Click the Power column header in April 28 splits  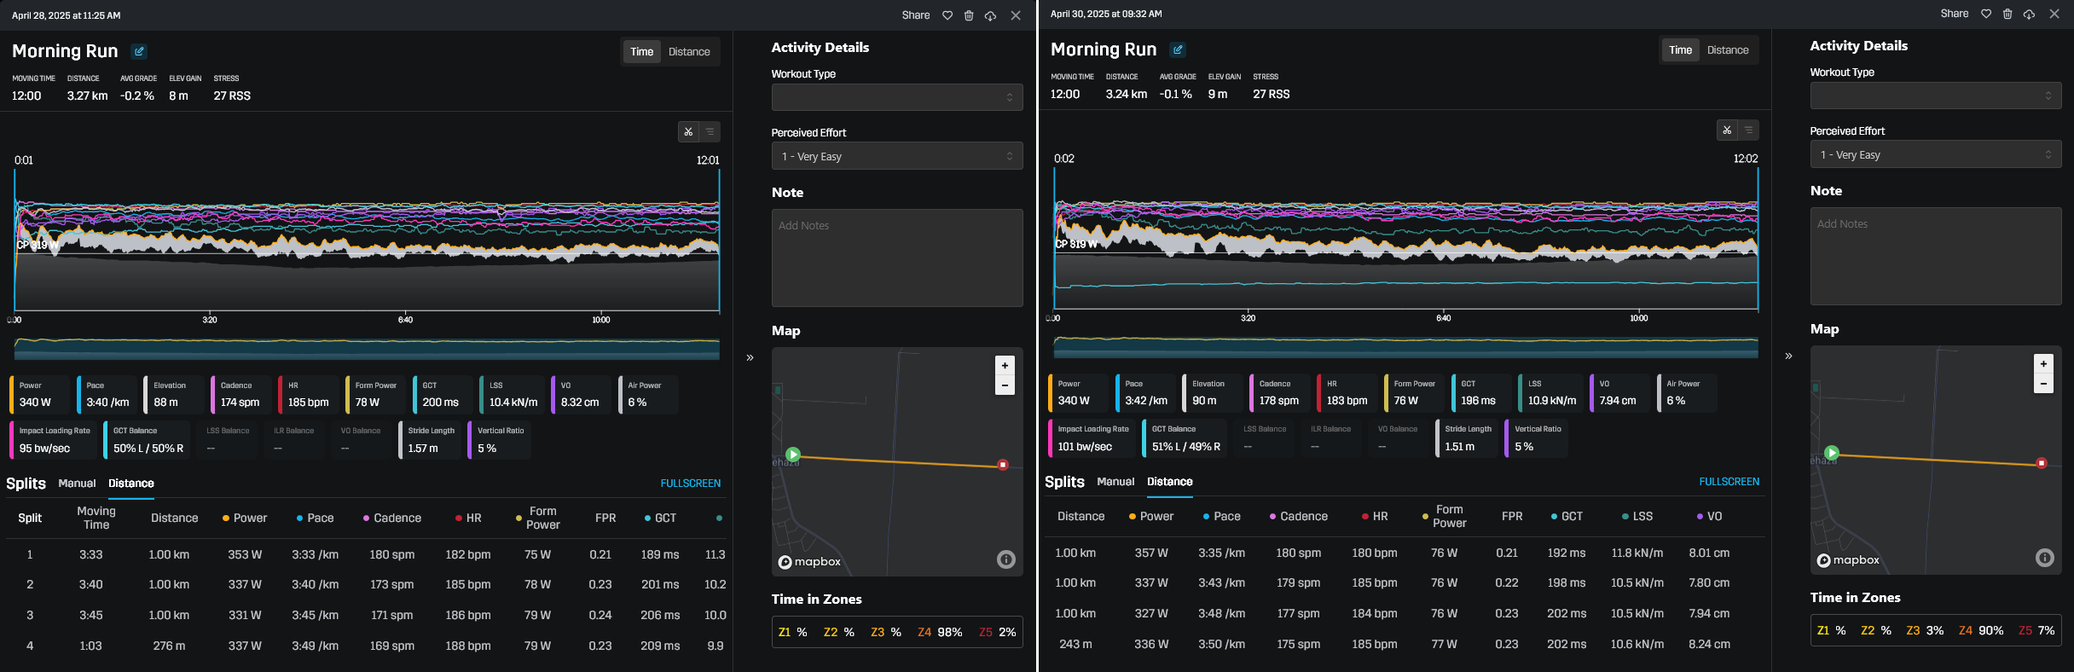click(245, 518)
